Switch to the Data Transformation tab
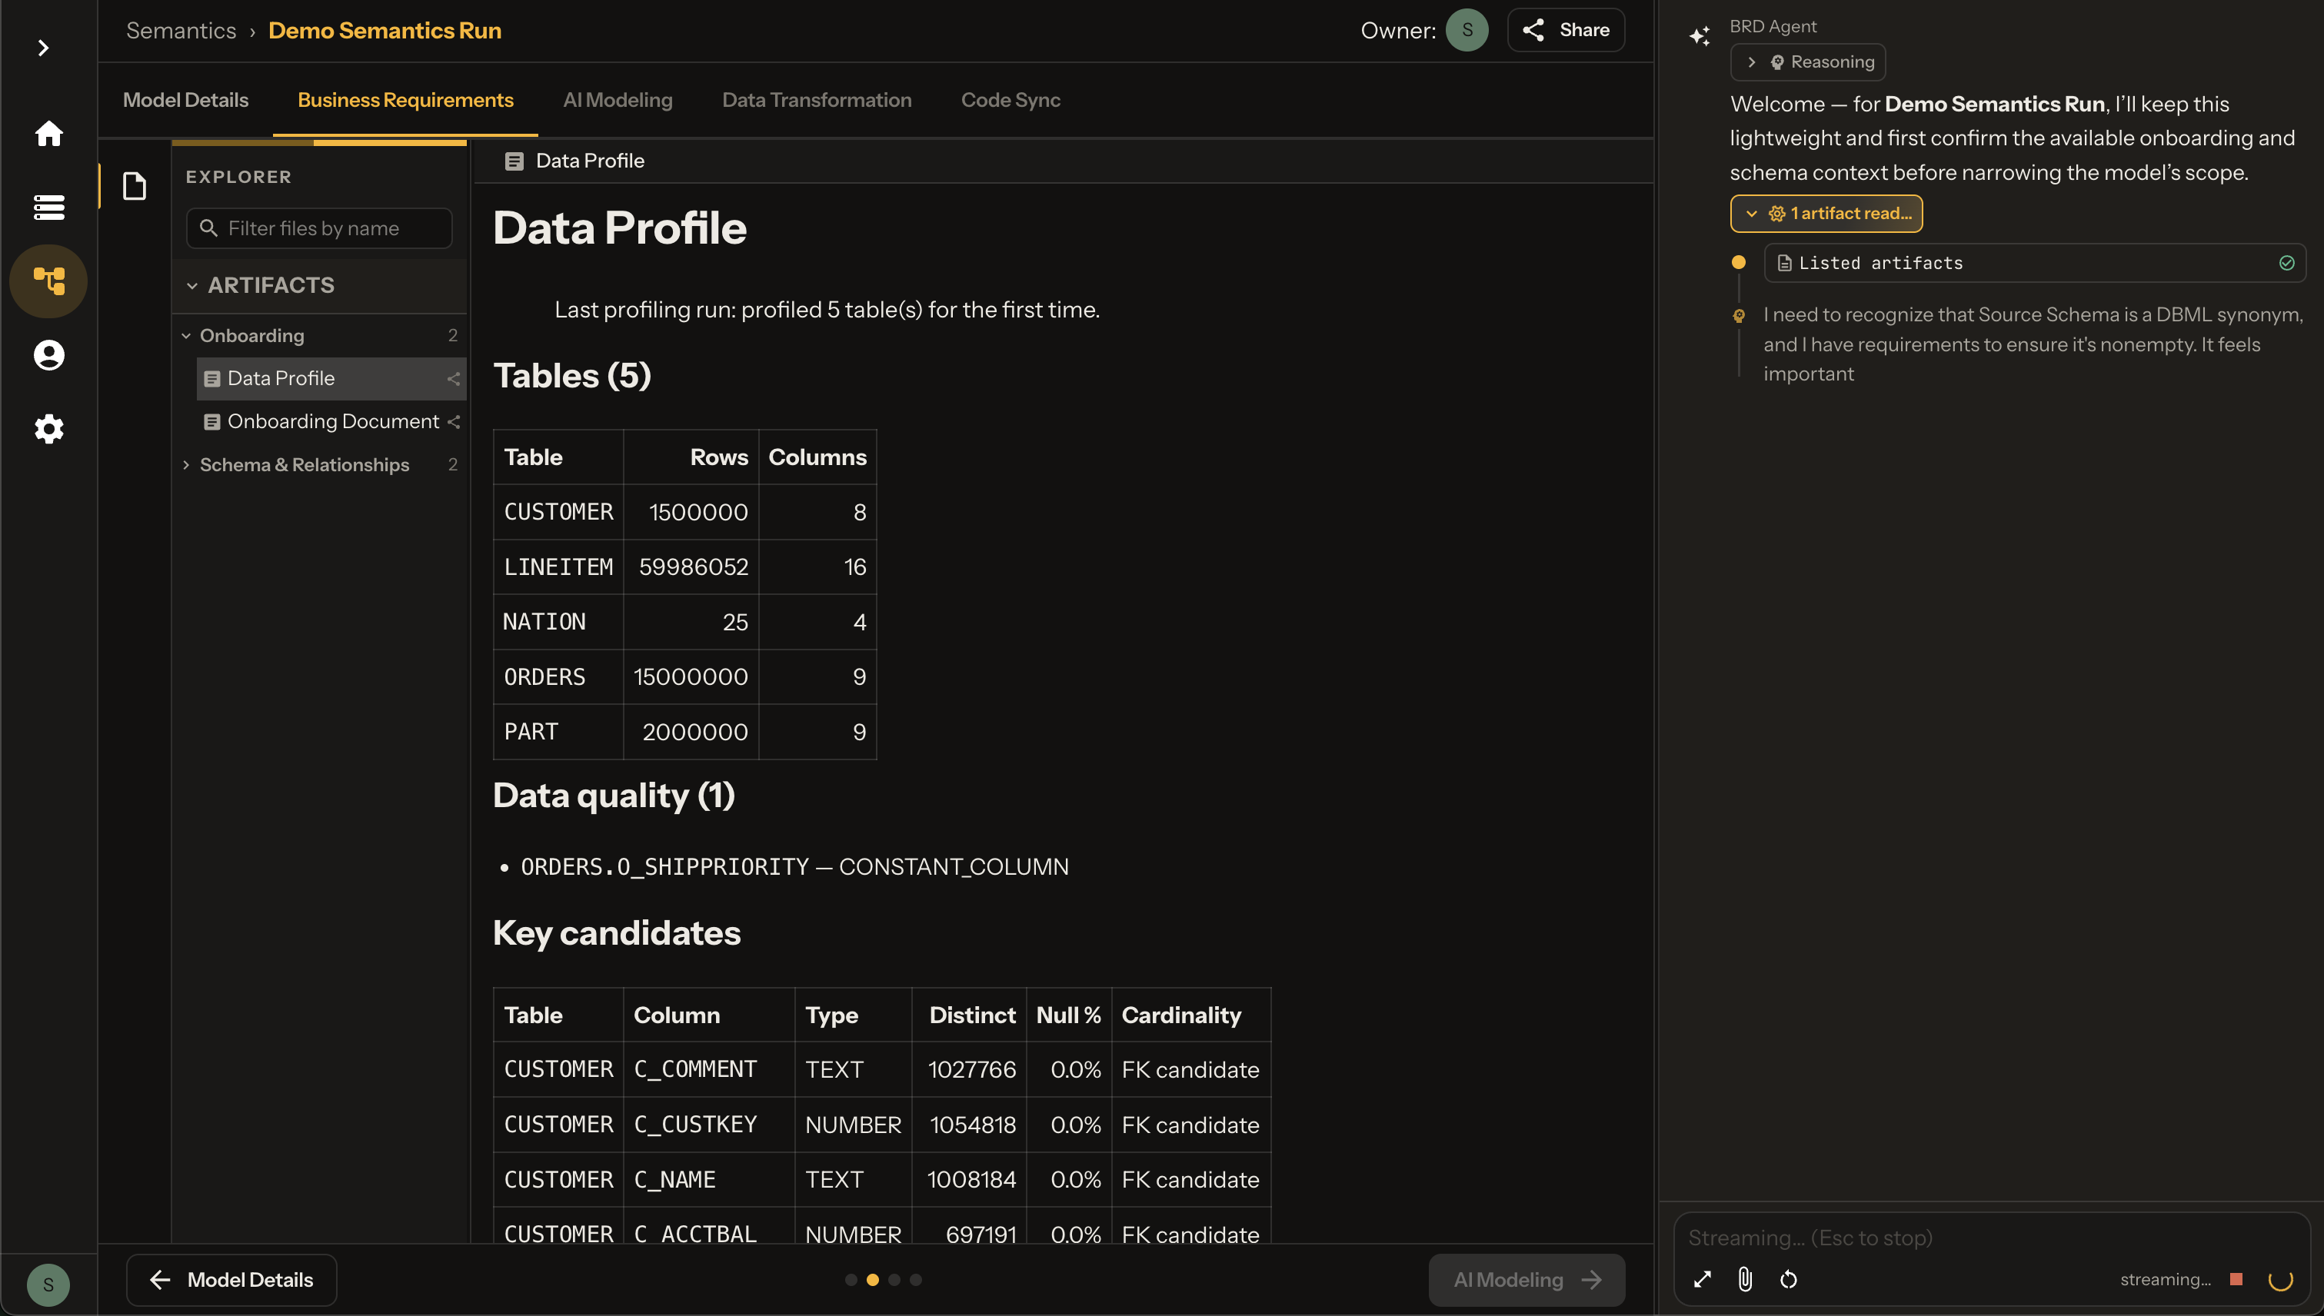2324x1316 pixels. pos(817,99)
